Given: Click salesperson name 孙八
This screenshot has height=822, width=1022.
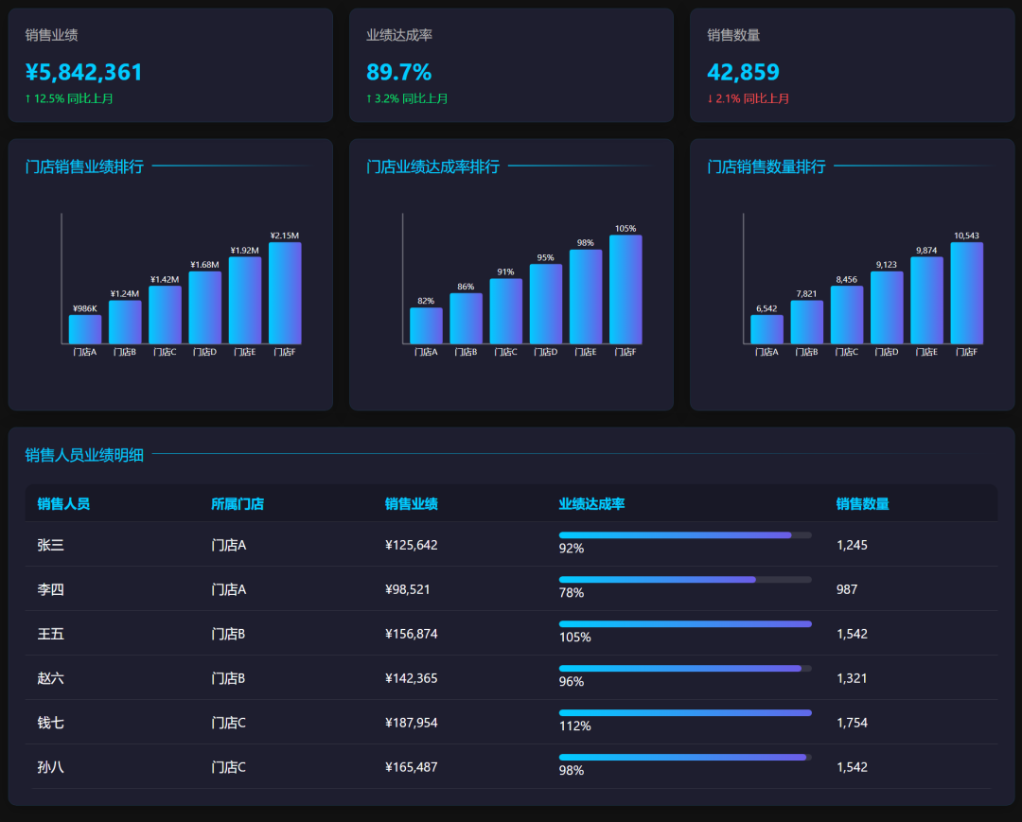Looking at the screenshot, I should point(50,766).
